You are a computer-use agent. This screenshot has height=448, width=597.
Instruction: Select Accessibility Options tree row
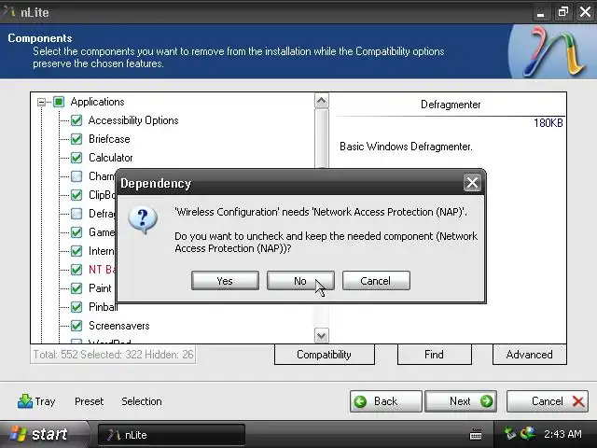click(133, 120)
